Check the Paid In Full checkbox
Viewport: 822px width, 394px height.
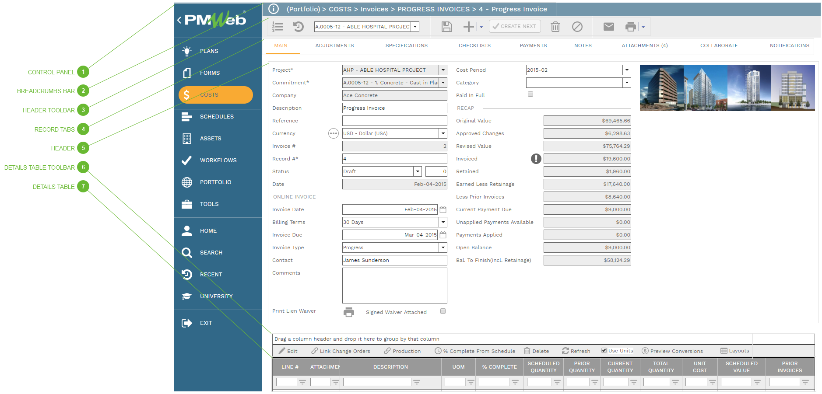[x=530, y=94]
